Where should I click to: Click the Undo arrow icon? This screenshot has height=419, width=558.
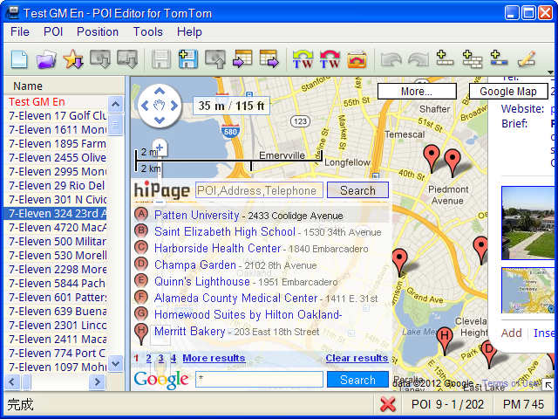coord(391,59)
